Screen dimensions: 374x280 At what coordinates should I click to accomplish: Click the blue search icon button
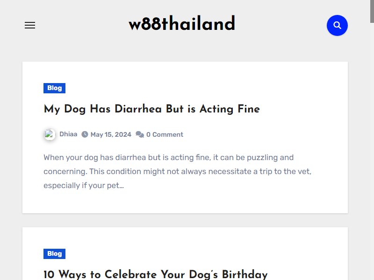coord(337,25)
